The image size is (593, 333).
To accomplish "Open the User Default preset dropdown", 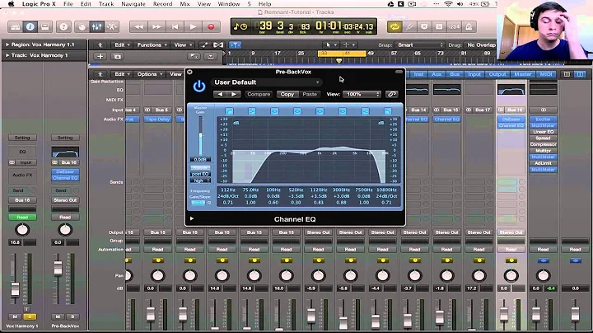I will tap(266, 82).
